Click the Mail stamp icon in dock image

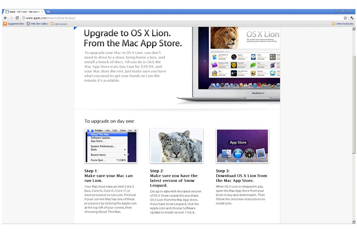[x=261, y=153]
